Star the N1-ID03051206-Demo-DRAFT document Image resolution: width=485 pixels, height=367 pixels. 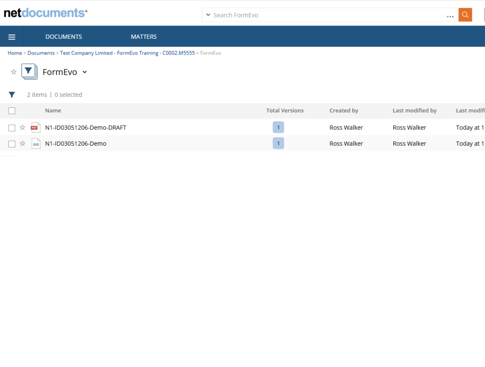coord(23,127)
